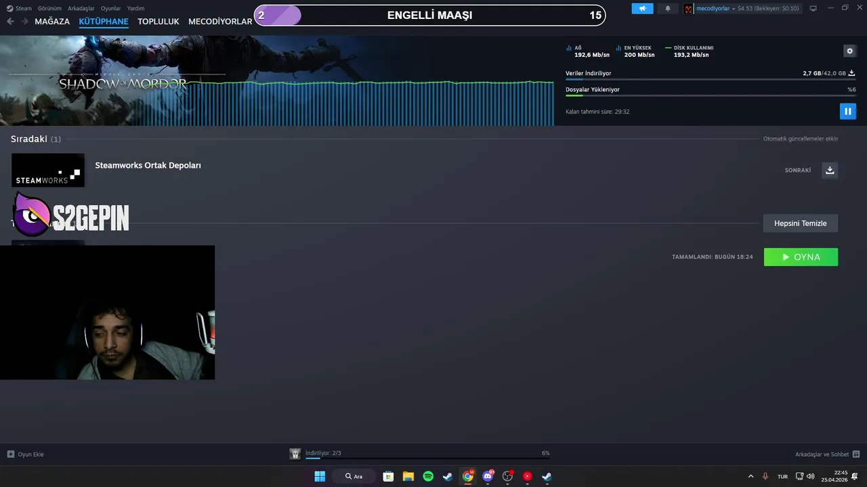Open clock showing 22:45
The image size is (867, 487).
pyautogui.click(x=834, y=476)
